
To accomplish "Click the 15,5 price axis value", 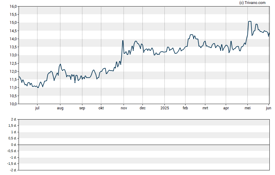I will (x=13, y=15).
